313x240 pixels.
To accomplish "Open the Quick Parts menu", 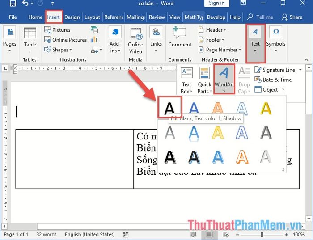I will pos(204,80).
